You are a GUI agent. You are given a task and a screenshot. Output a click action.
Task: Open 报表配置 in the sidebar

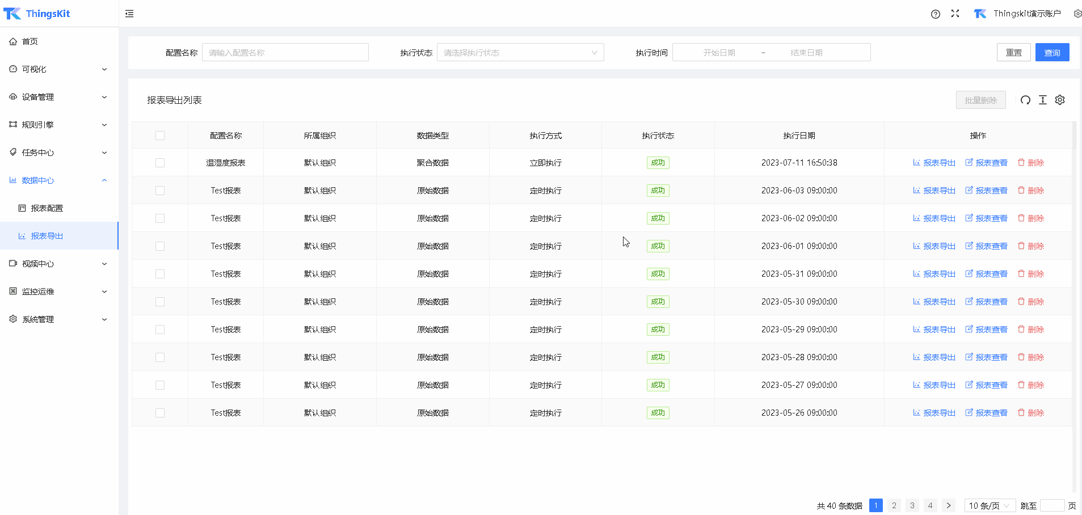(47, 208)
